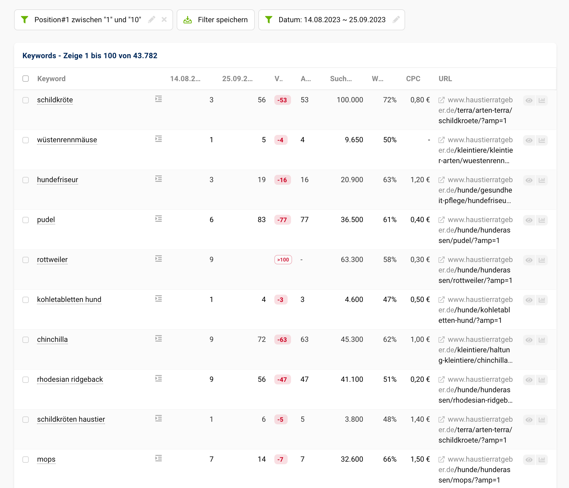Toggle the select-all checkbox in table header
The height and width of the screenshot is (488, 569).
(26, 79)
